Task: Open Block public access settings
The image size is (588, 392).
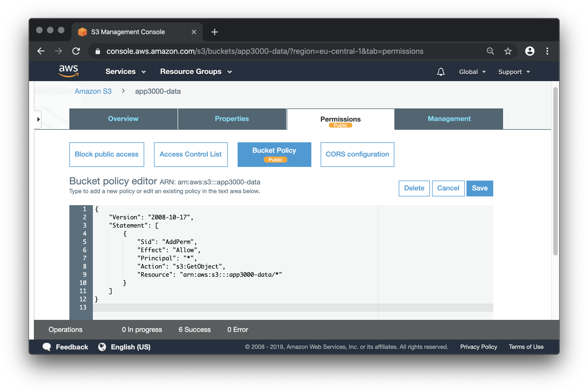Action: (107, 154)
